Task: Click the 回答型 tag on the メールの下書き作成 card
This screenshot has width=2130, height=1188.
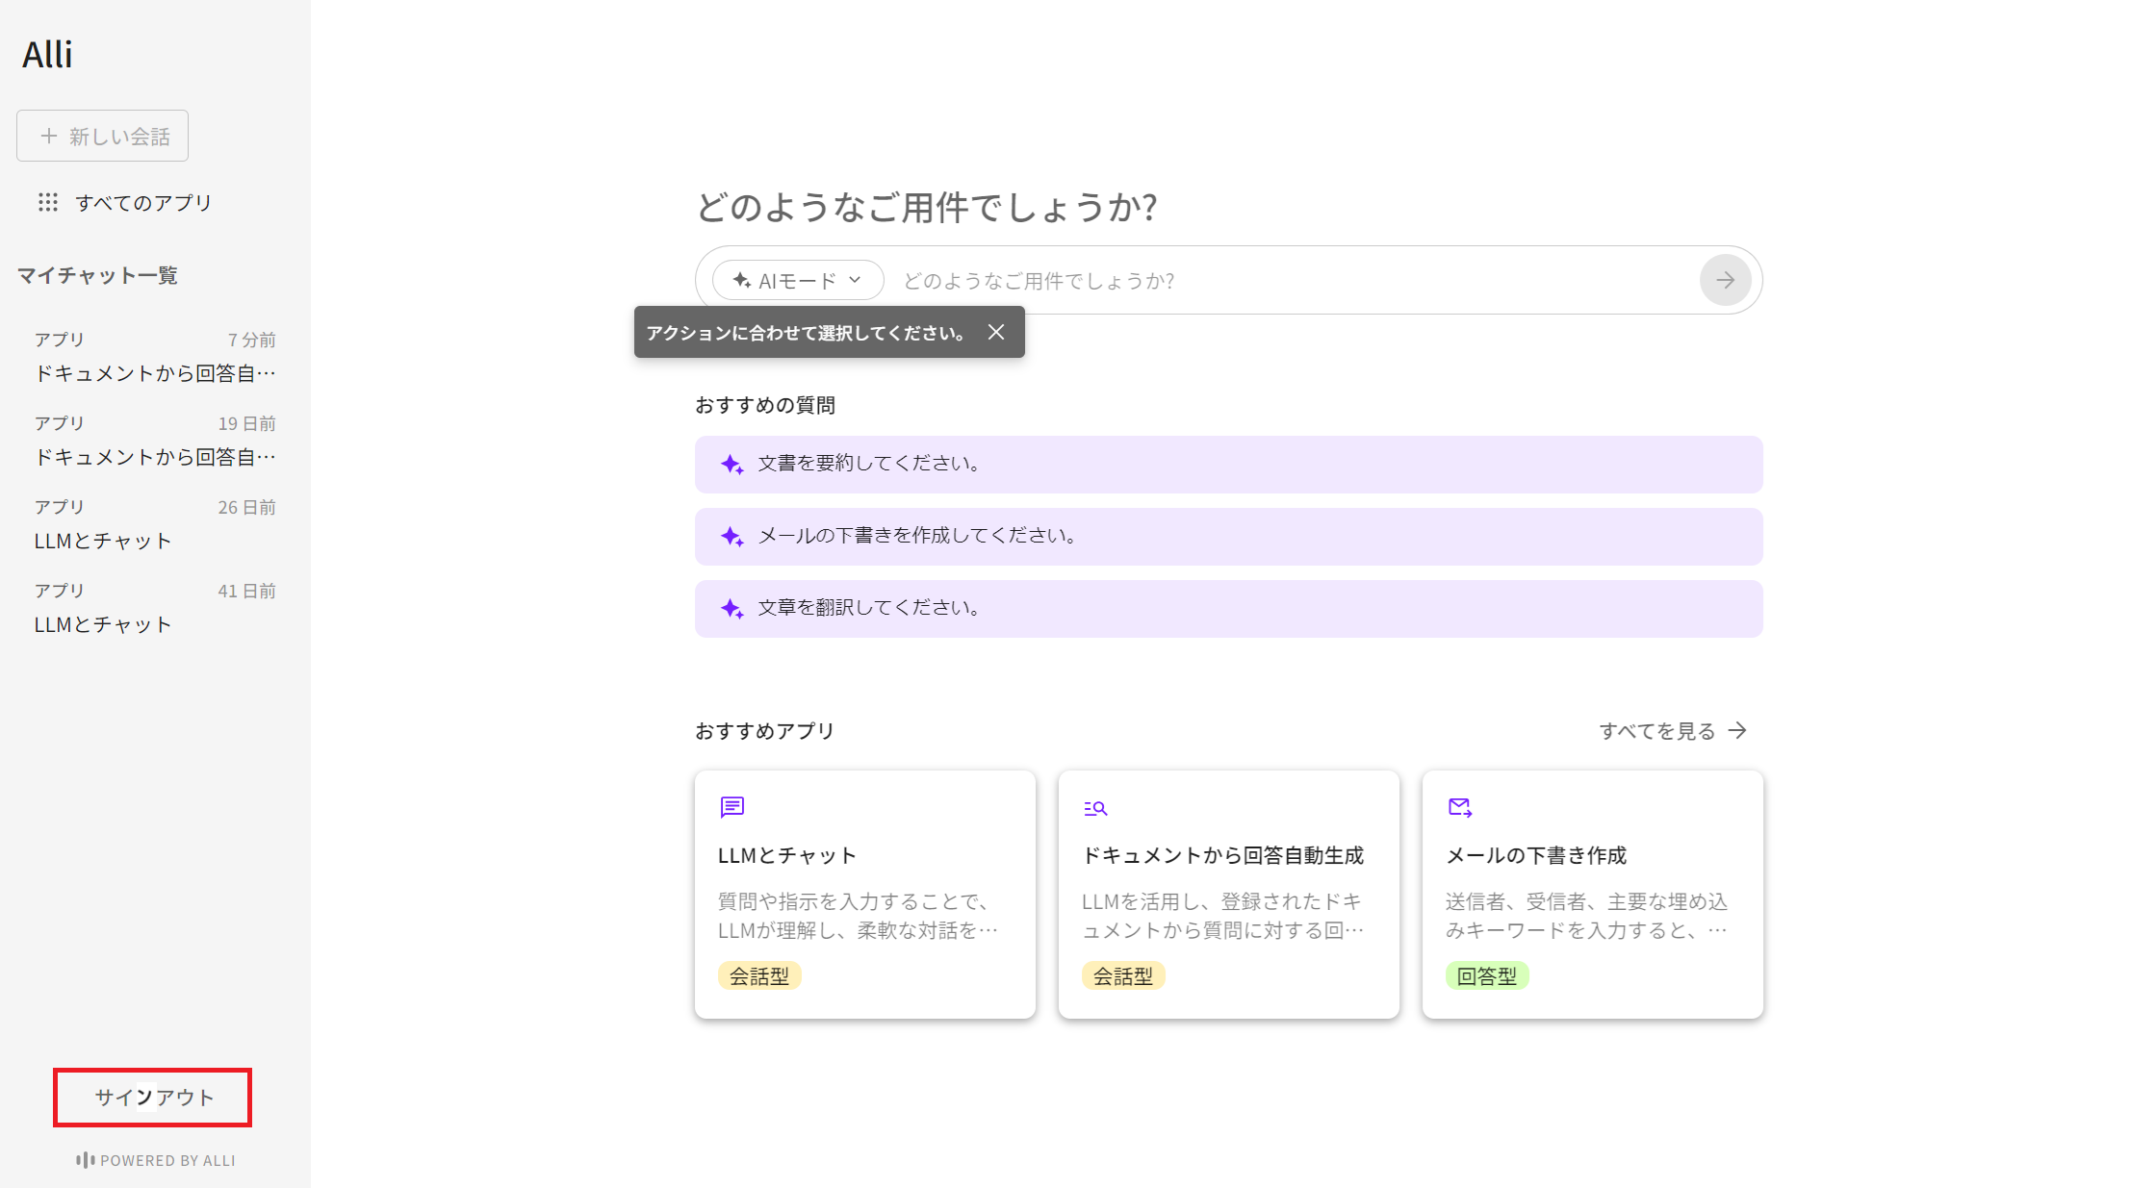Action: [1486, 975]
